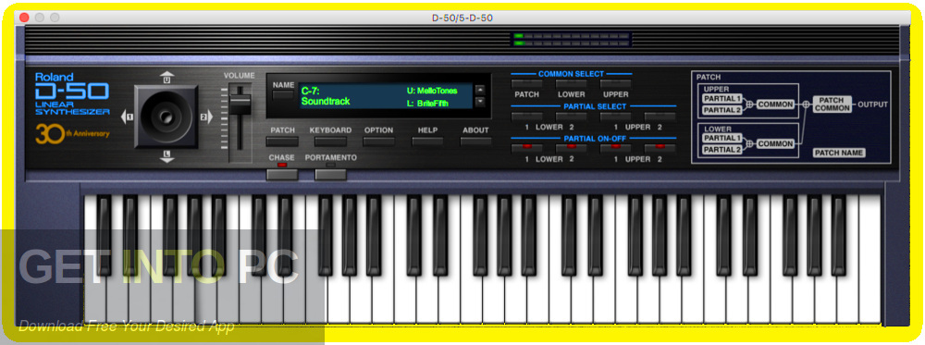The width and height of the screenshot is (925, 345).
Task: Click the display's up arrow stepper
Action: 480,90
